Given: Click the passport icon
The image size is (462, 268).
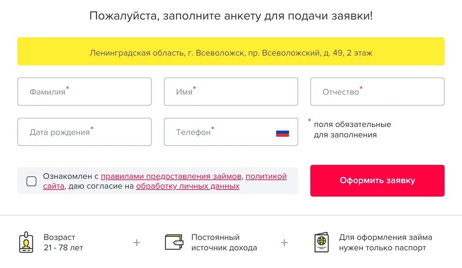Looking at the screenshot, I should tap(321, 242).
